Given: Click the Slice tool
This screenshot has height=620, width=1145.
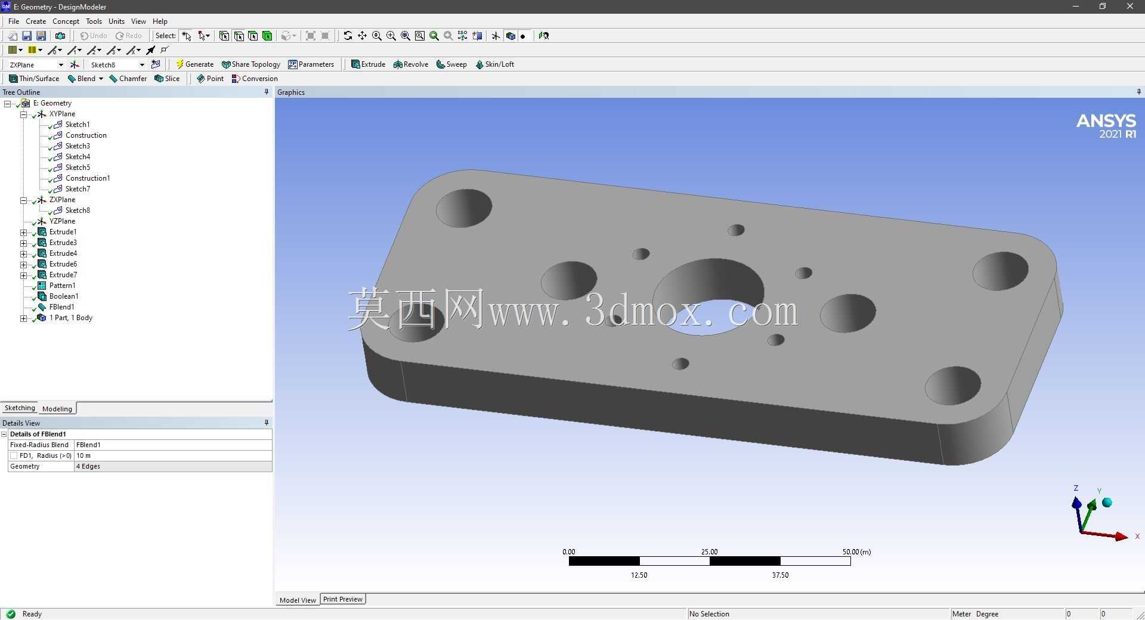Looking at the screenshot, I should 167,79.
